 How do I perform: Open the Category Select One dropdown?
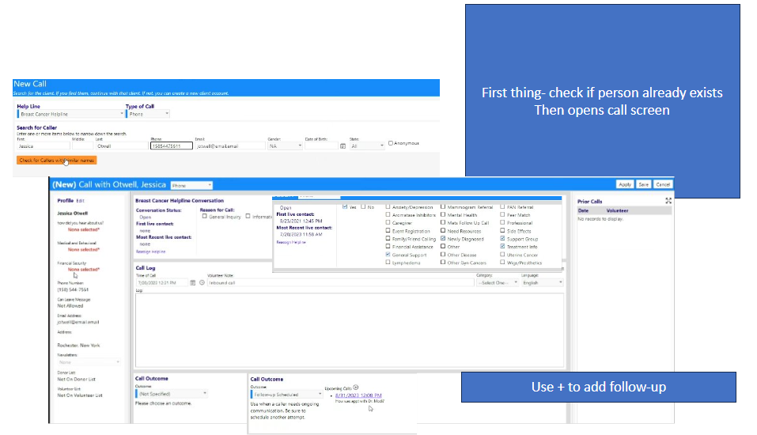tap(498, 282)
